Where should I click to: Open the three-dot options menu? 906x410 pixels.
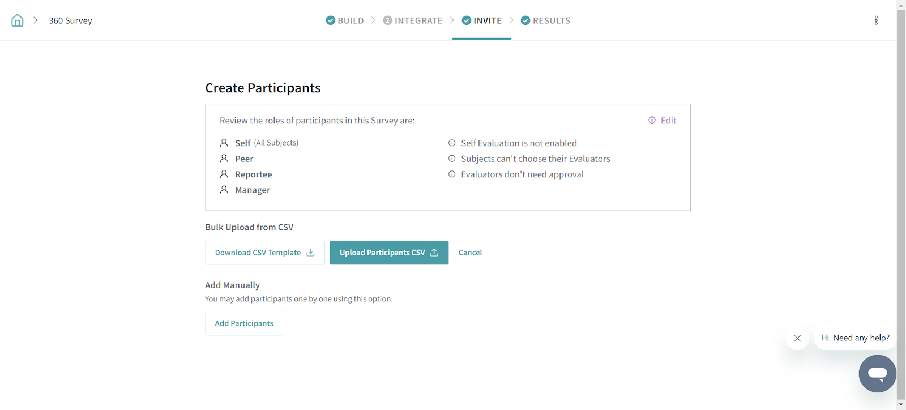tap(876, 20)
